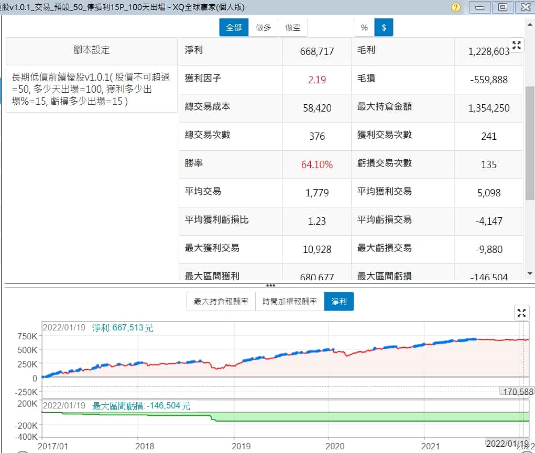Select the 淨利 chart button
The height and width of the screenshot is (453, 535).
click(x=339, y=302)
